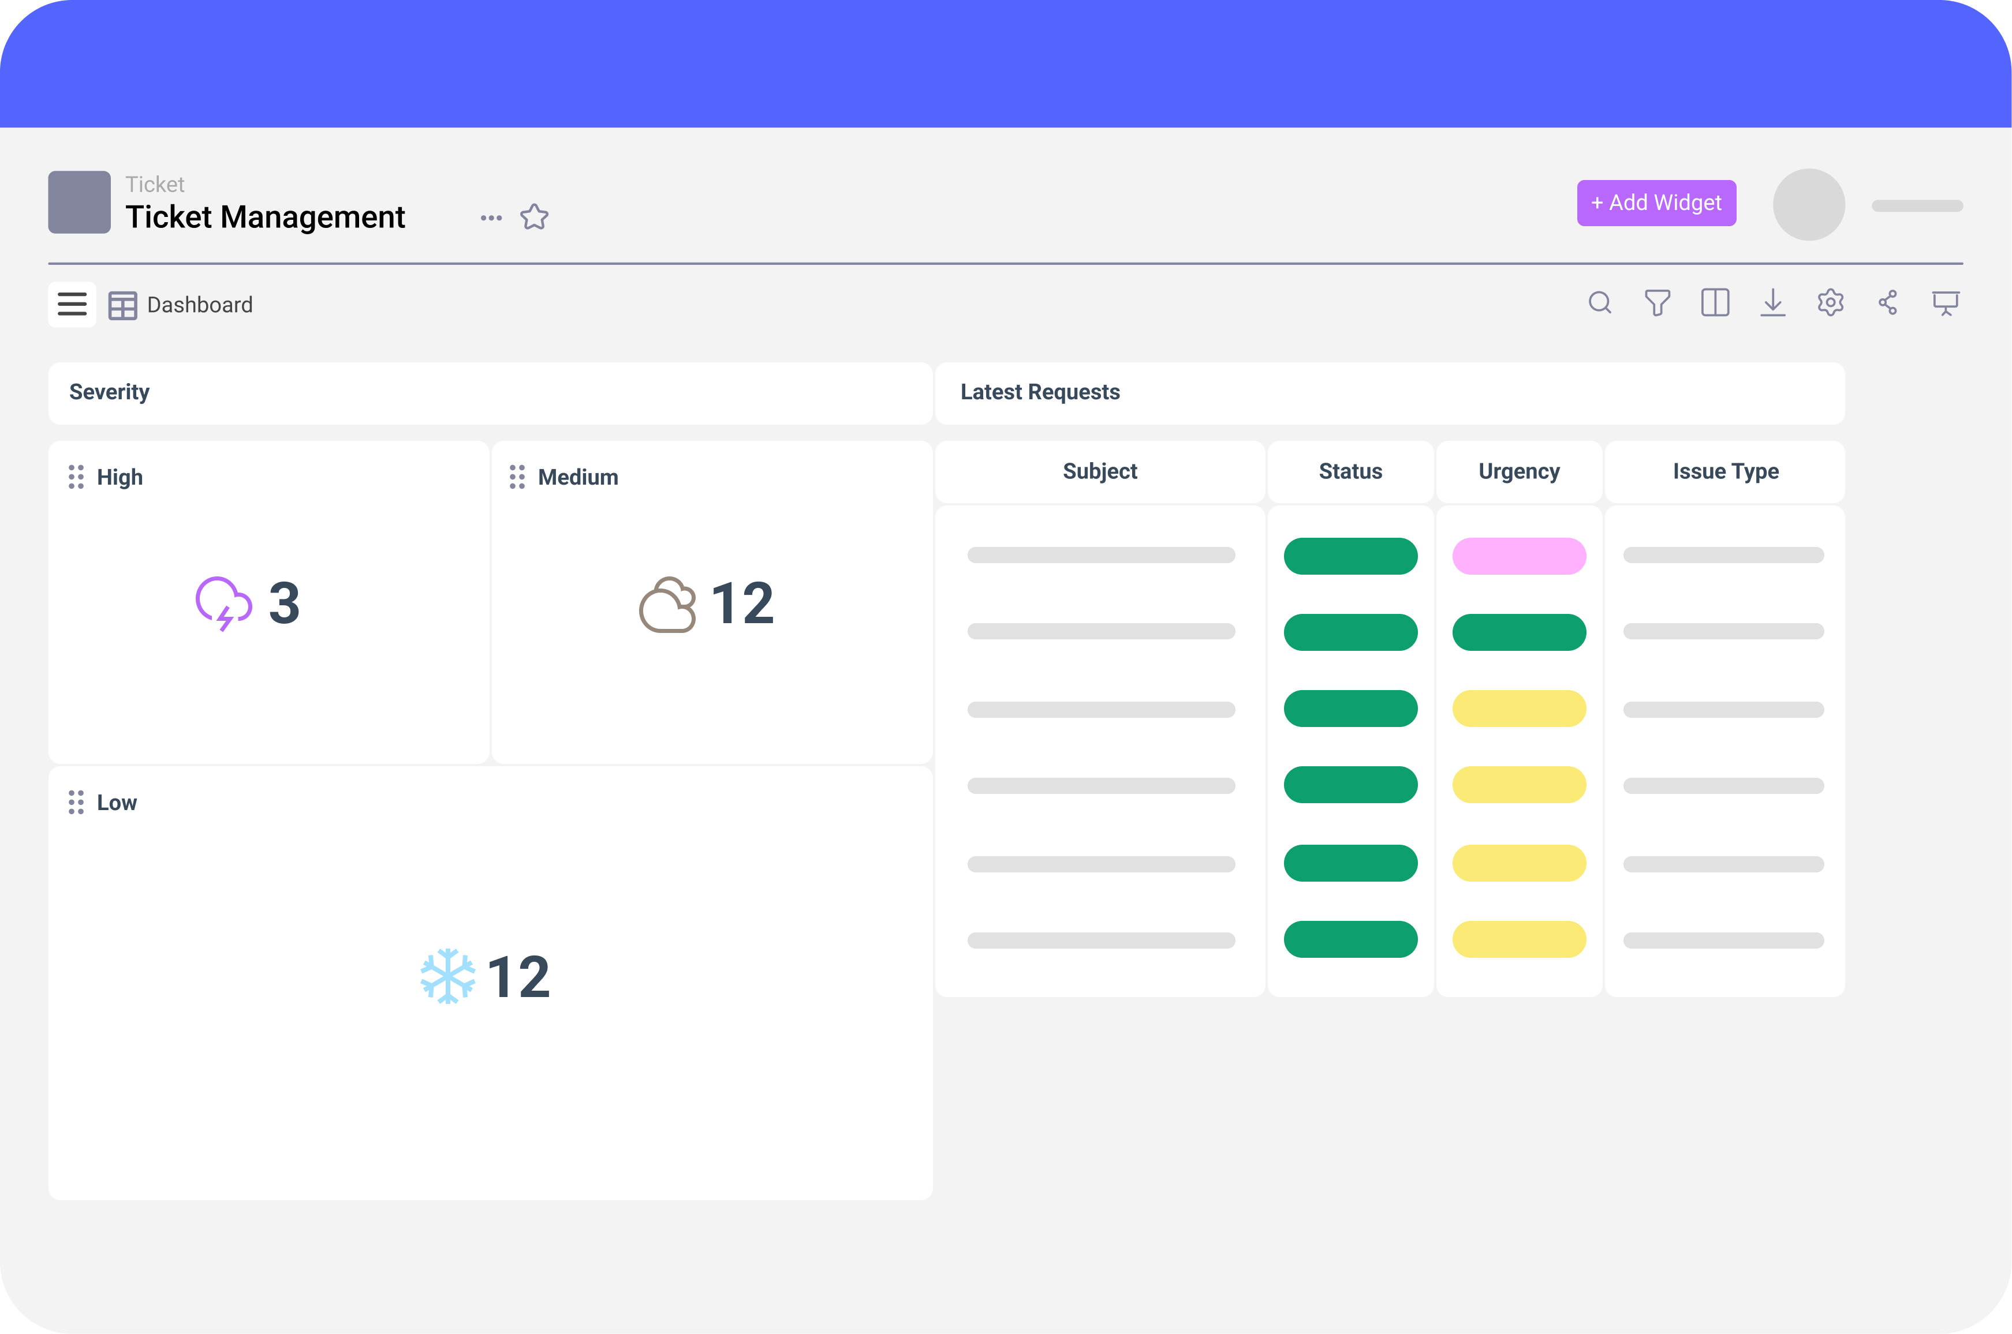Click the download icon
The height and width of the screenshot is (1334, 2012).
click(x=1773, y=303)
